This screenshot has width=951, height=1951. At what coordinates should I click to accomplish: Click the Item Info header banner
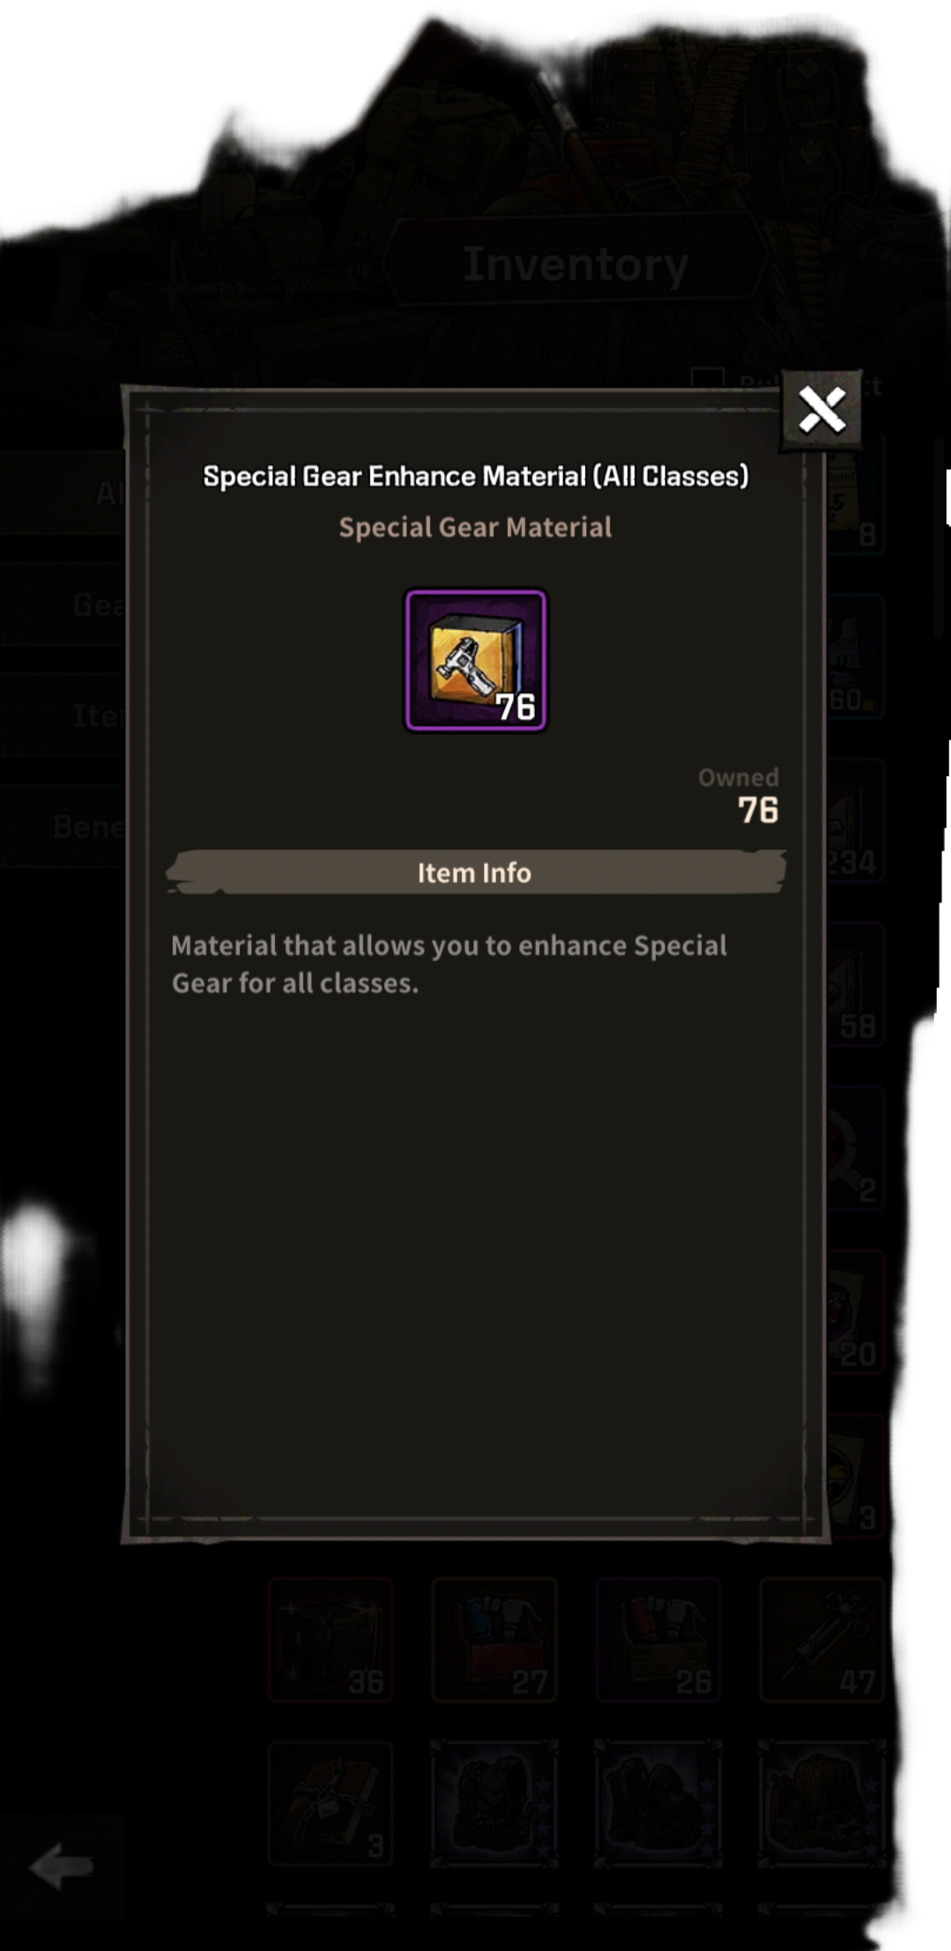pyautogui.click(x=476, y=872)
